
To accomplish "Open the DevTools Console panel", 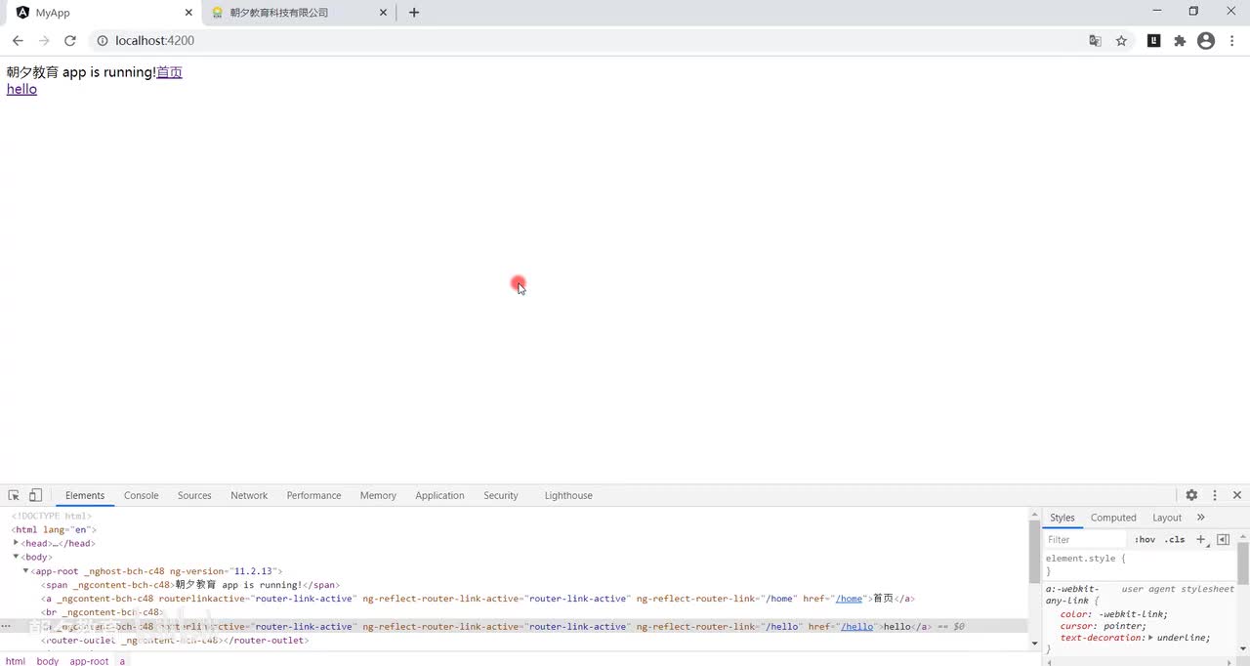I will pyautogui.click(x=141, y=495).
